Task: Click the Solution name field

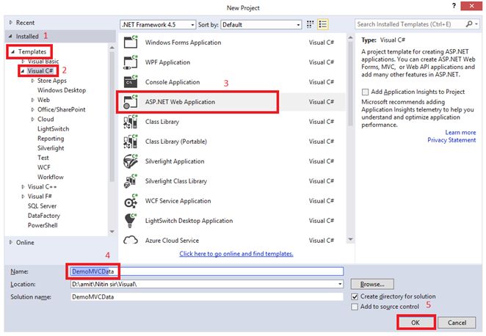Action: (x=207, y=296)
